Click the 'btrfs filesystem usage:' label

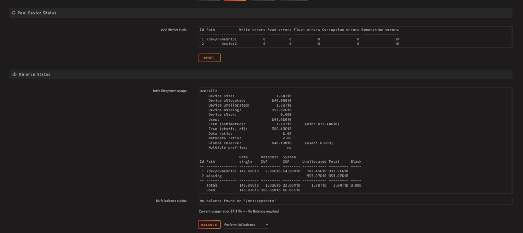170,91
